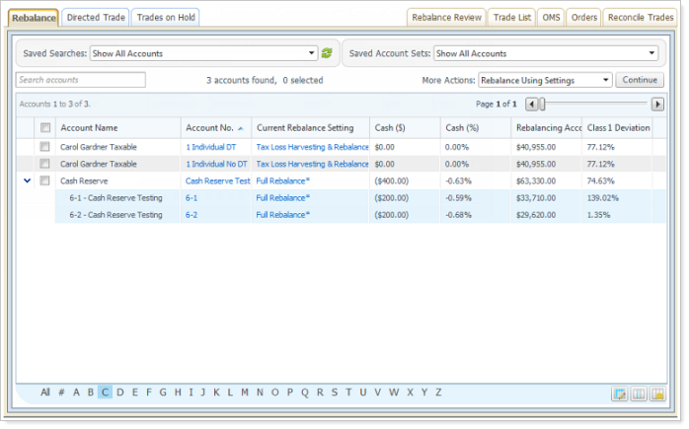689x429 pixels.
Task: Collapse the Cash Reserve account row
Action: coord(27,180)
